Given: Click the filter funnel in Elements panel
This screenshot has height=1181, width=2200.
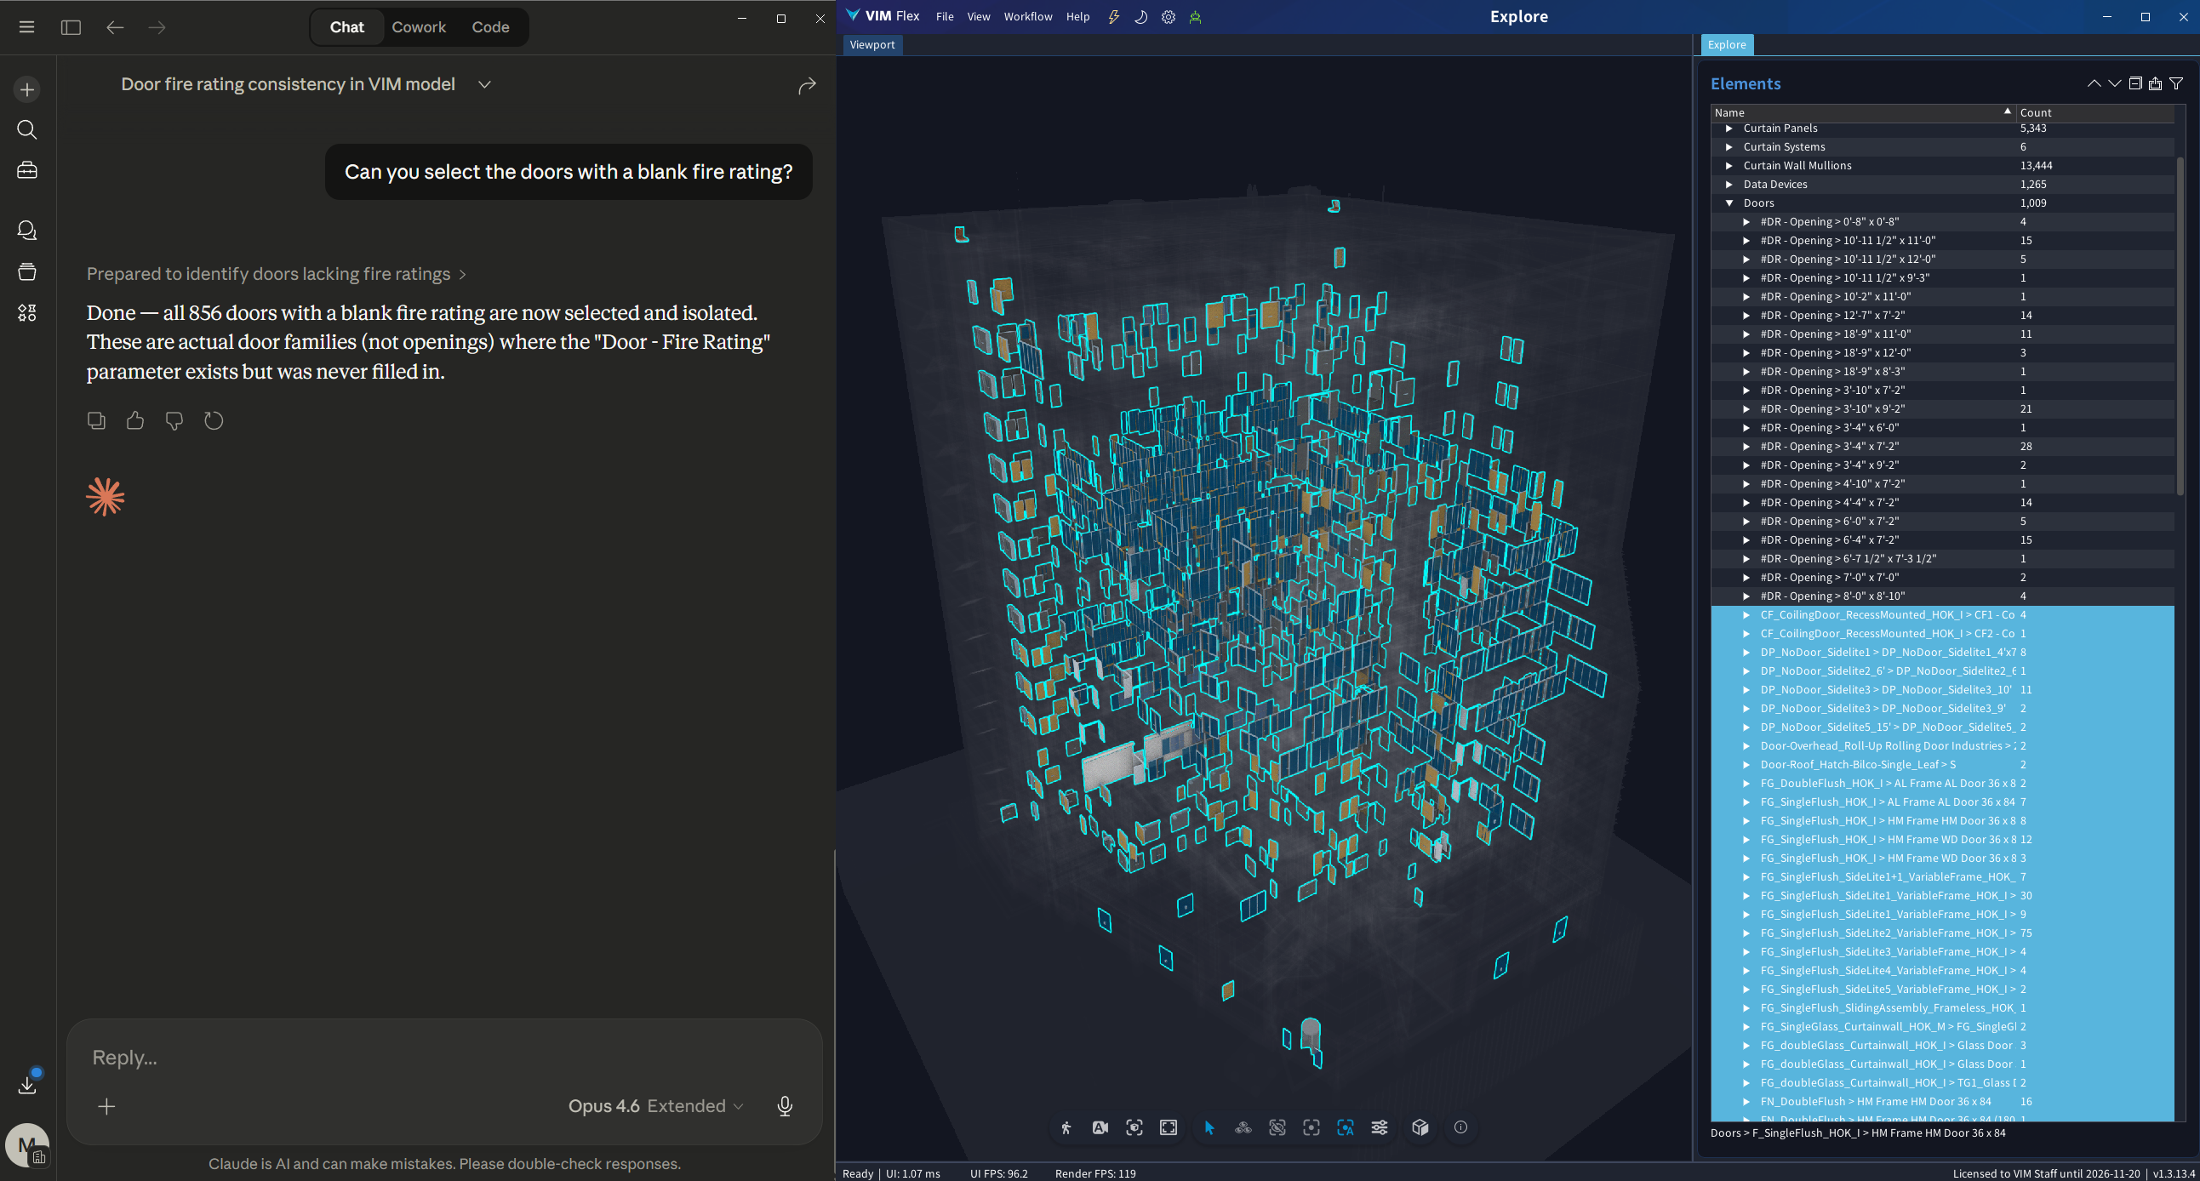Looking at the screenshot, I should 2176,83.
